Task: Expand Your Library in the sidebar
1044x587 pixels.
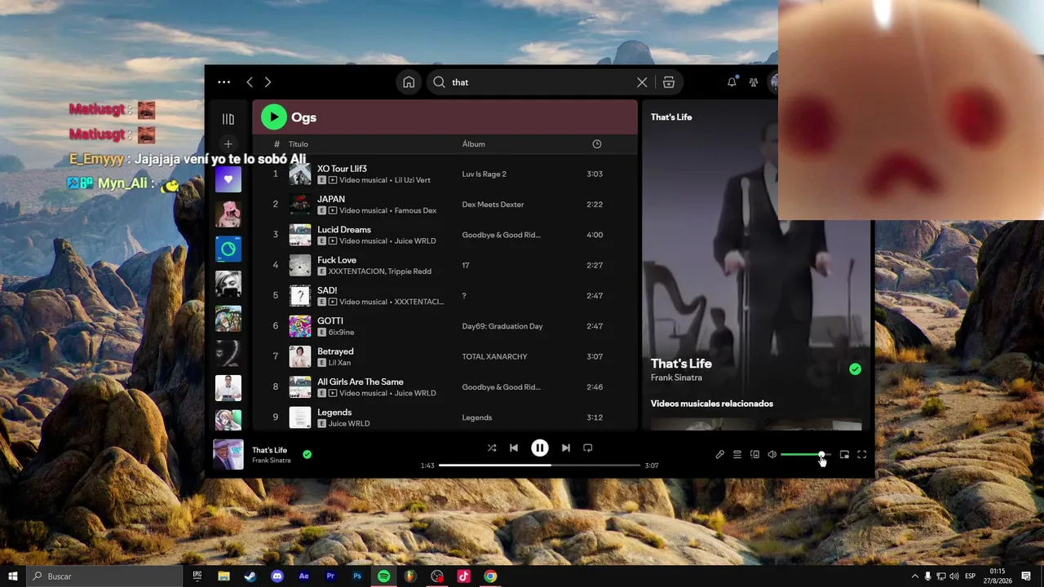Action: click(x=228, y=119)
